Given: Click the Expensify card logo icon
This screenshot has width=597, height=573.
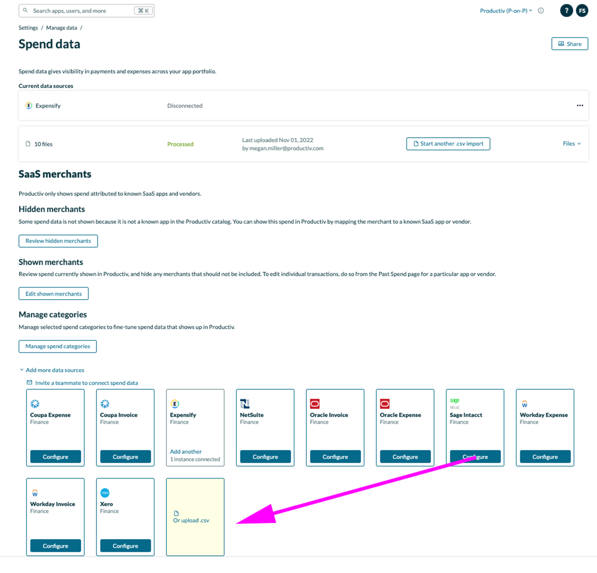Looking at the screenshot, I should (x=175, y=404).
